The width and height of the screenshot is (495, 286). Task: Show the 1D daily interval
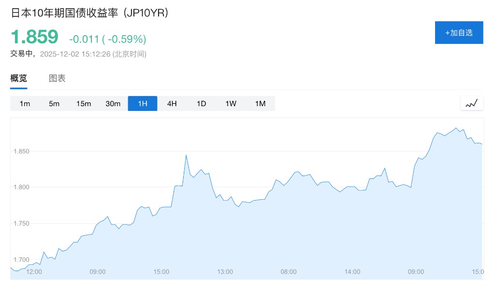coord(202,104)
